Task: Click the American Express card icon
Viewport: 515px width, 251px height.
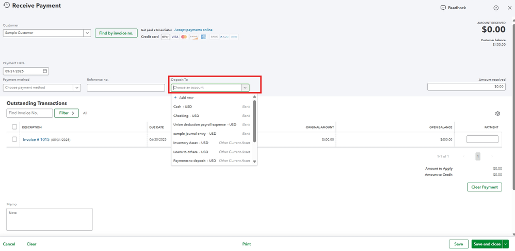Action: pos(204,37)
